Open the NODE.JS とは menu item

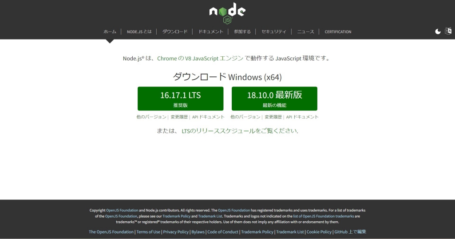point(139,31)
